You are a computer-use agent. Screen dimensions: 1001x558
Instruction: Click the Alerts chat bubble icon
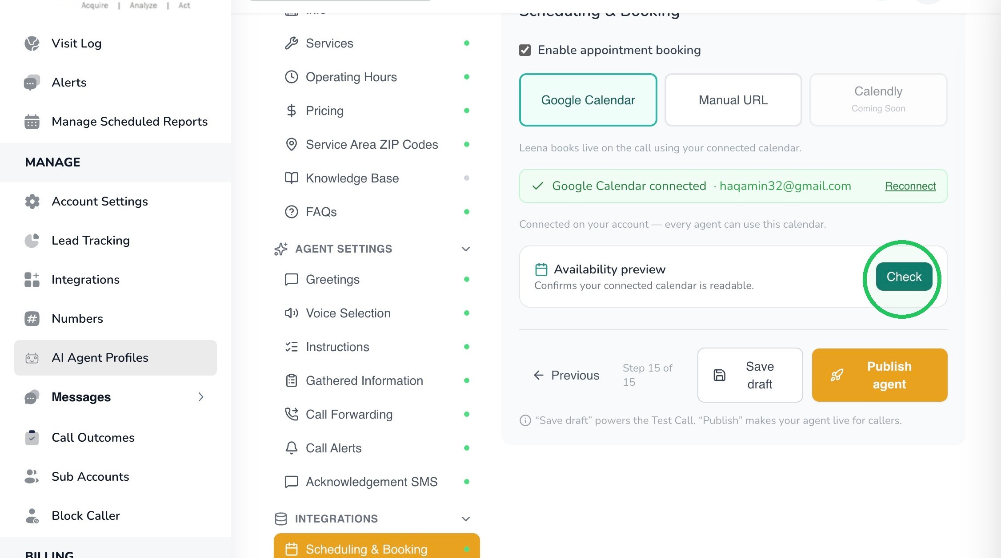(32, 83)
